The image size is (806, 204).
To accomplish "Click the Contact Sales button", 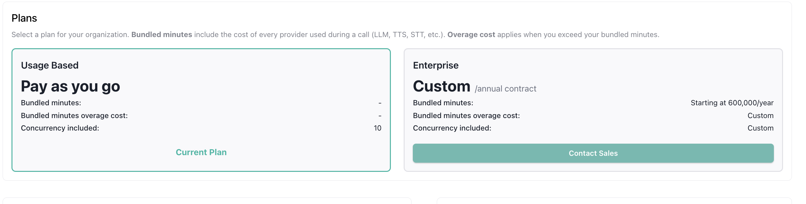I will tap(593, 153).
